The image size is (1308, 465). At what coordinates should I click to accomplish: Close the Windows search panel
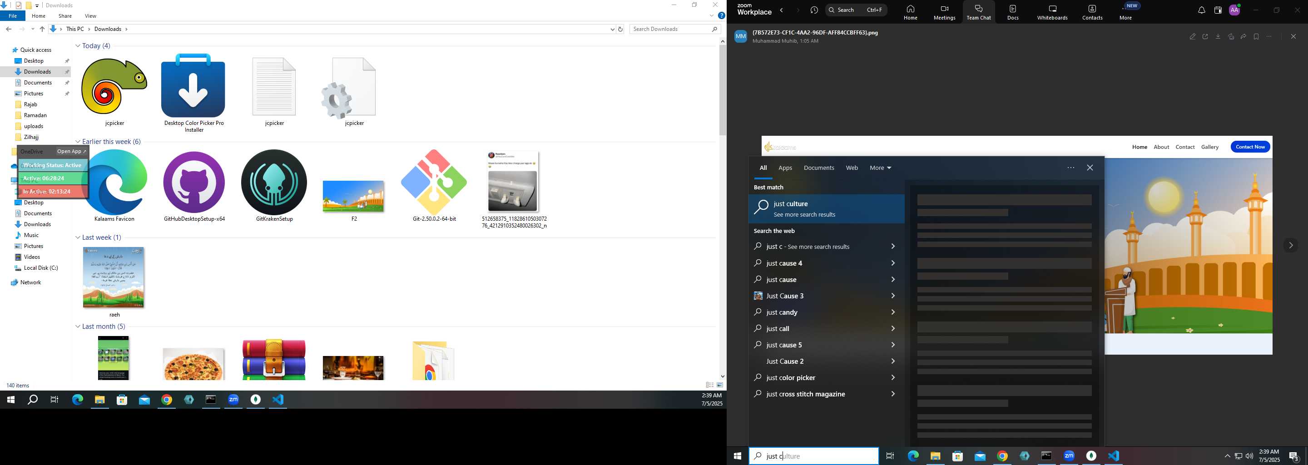click(x=1090, y=168)
